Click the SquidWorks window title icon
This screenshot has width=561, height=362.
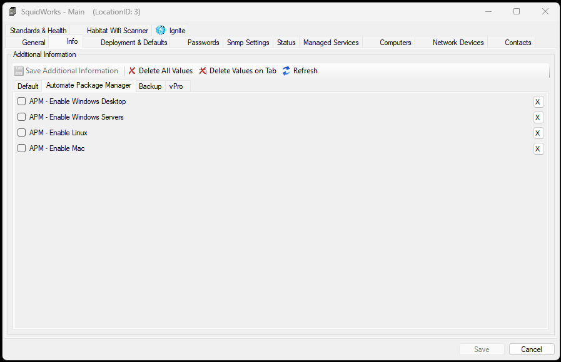coord(13,11)
